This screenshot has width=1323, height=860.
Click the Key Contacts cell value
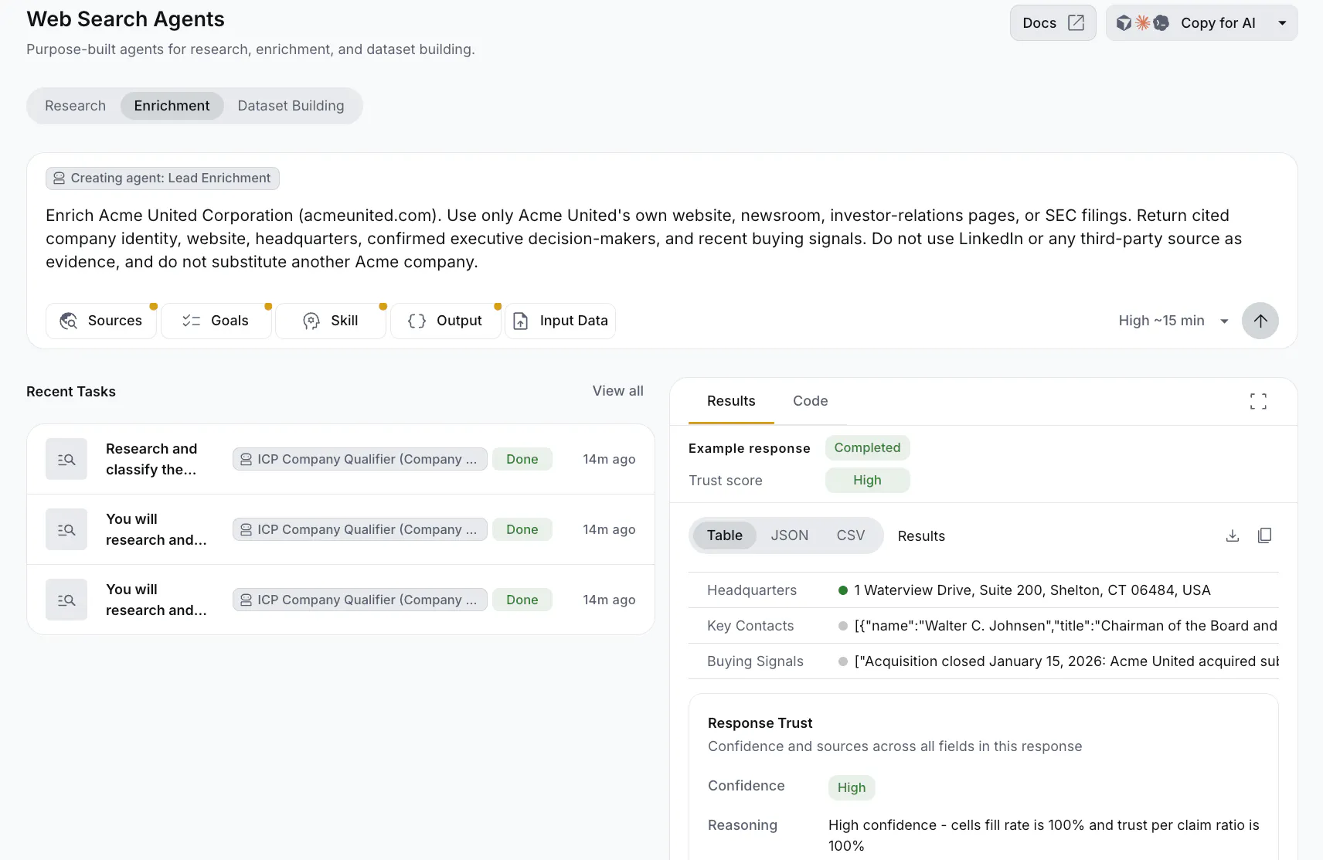tap(1066, 626)
